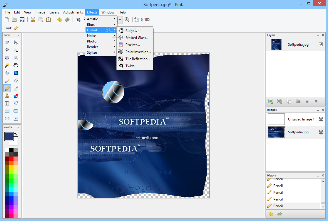328x221 pixels.
Task: Expand the Artistic effects submenu
Action: (x=101, y=19)
